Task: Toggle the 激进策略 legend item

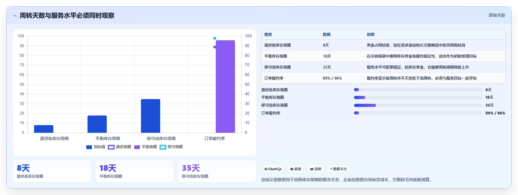Action: (120, 147)
